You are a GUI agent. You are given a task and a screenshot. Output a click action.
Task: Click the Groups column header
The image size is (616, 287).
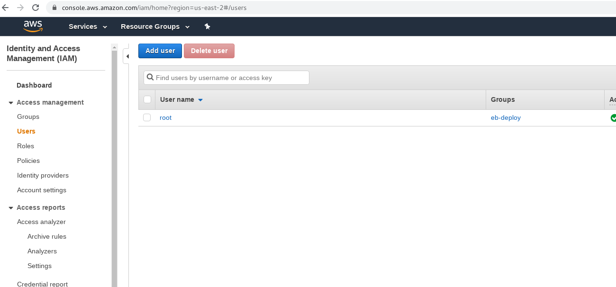tap(545, 99)
